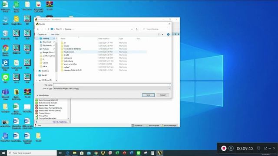Select the Resubmission folder
Image resolution: width=278 pixels, height=156 pixels.
coord(69,52)
